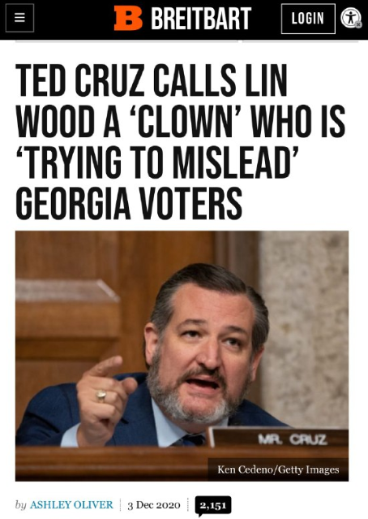The width and height of the screenshot is (368, 519).
Task: Open author page for Ashley Oliver
Action: (71, 504)
